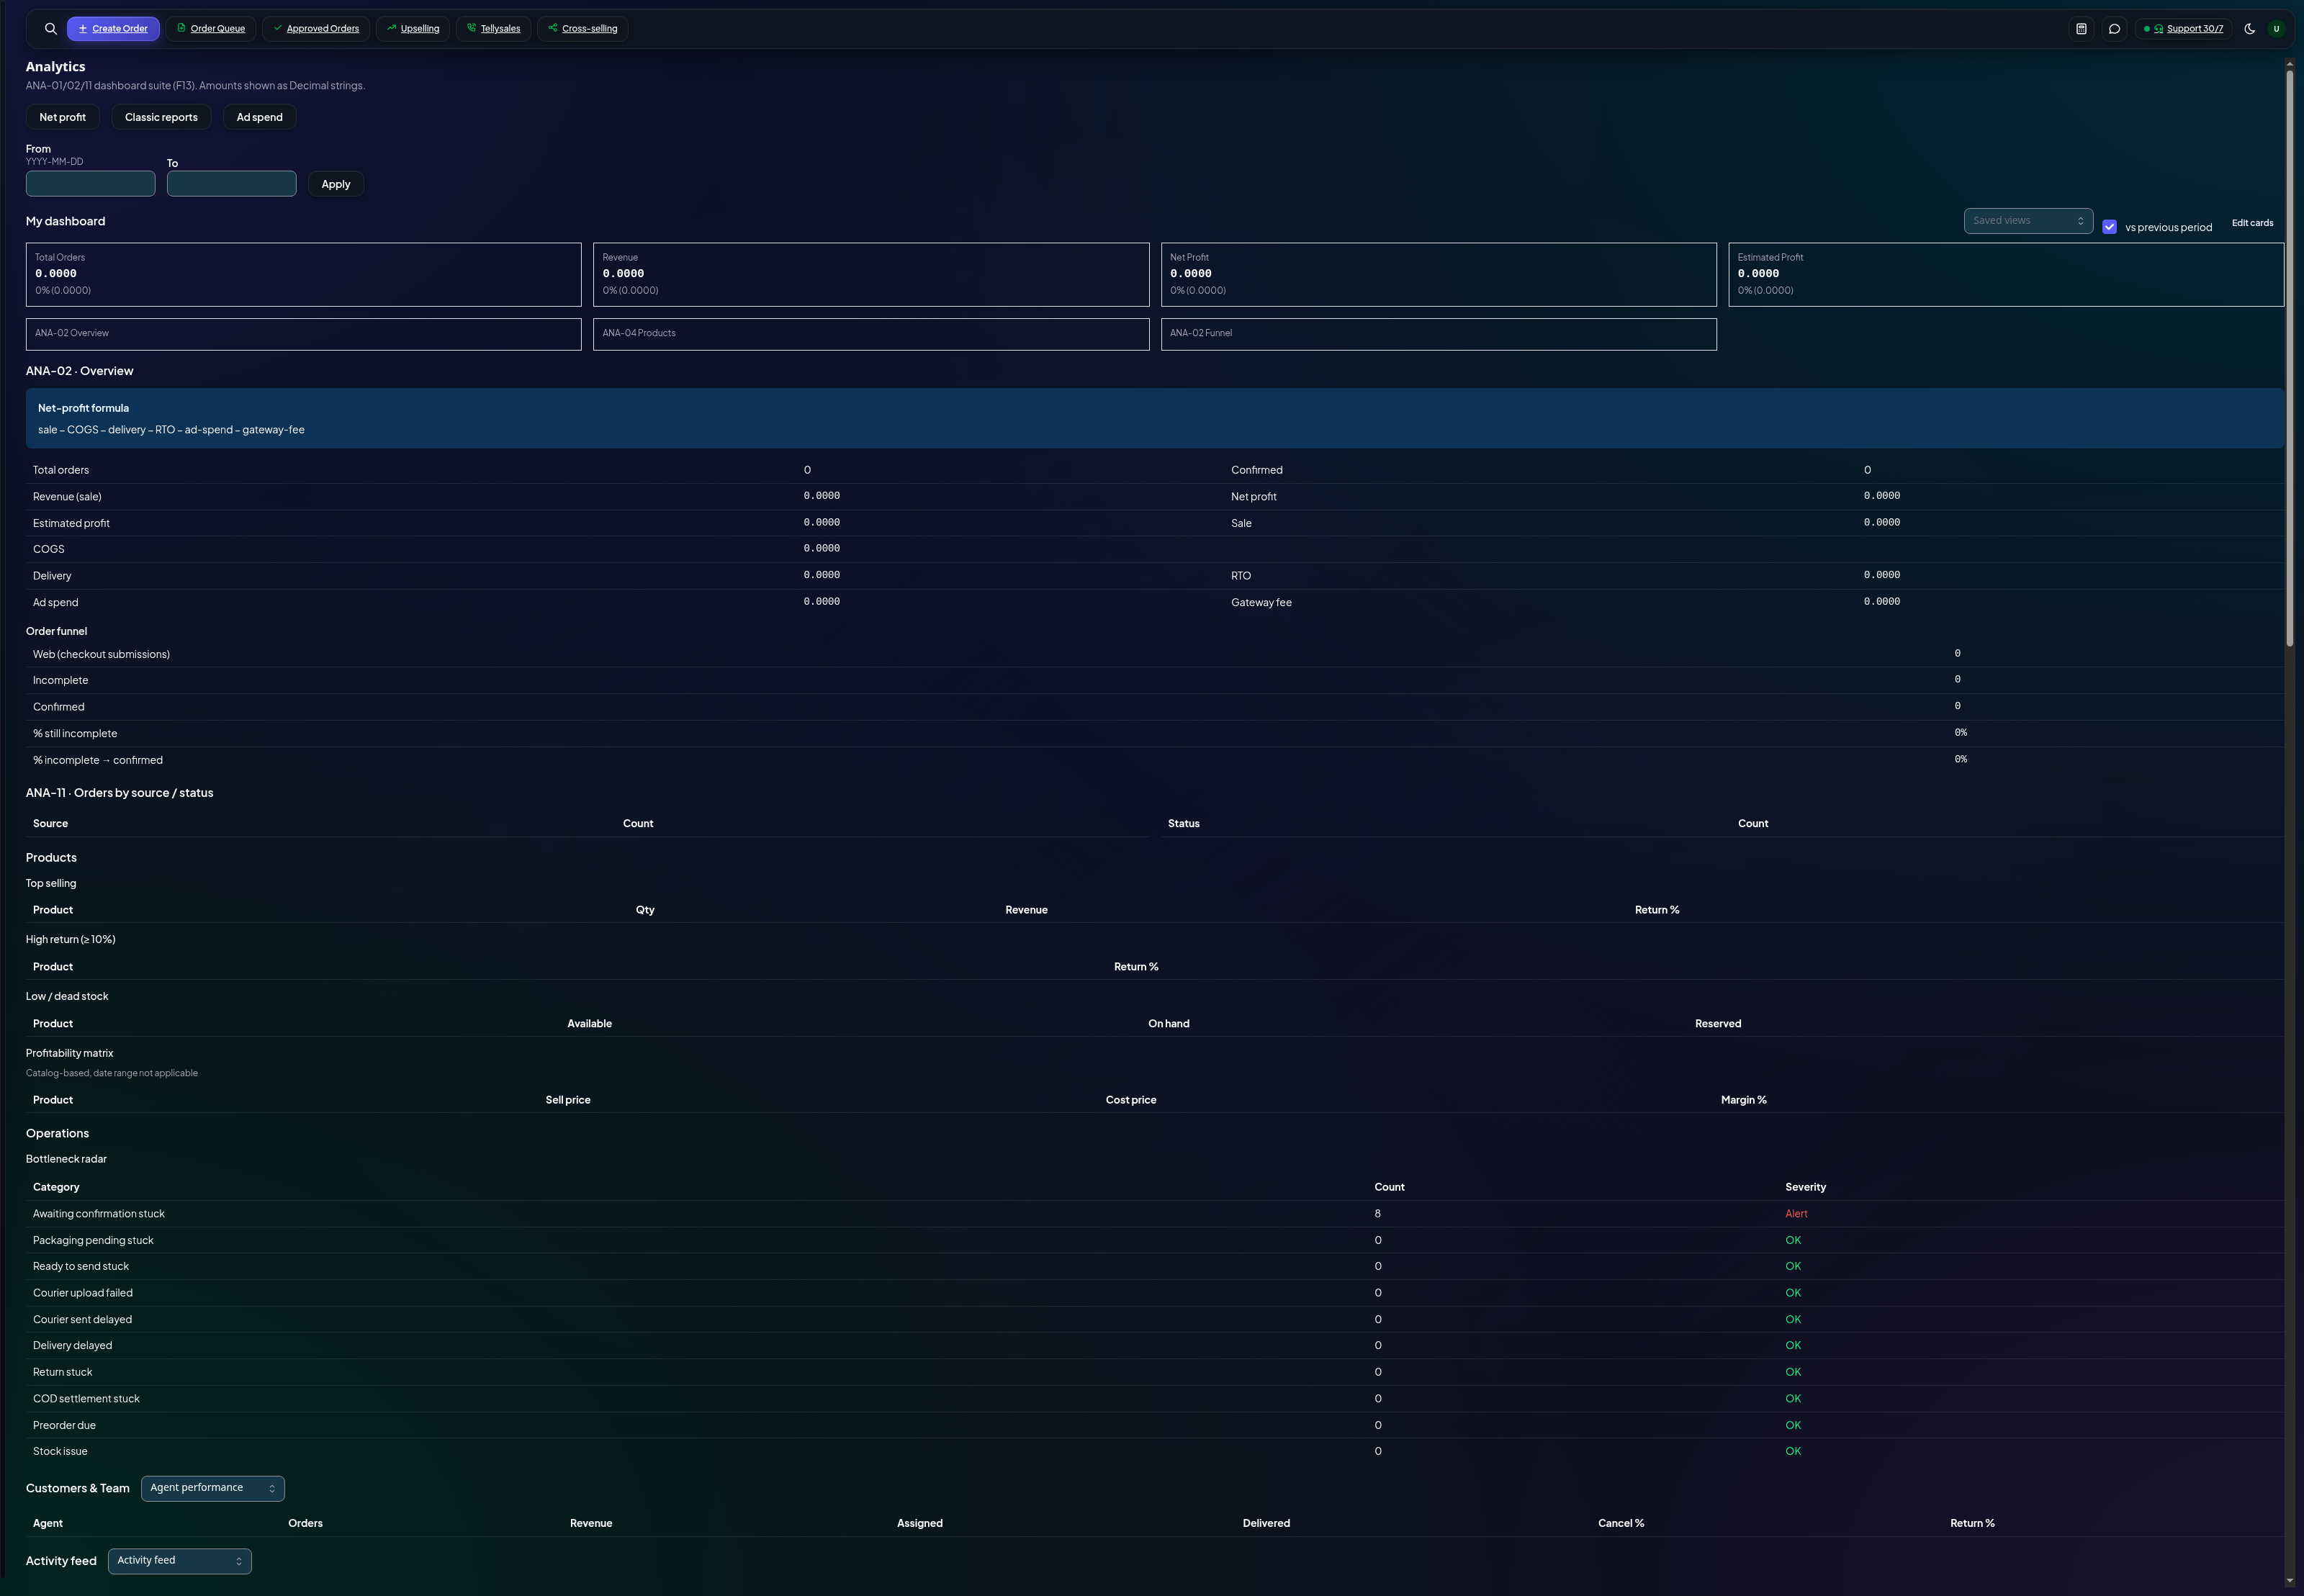The image size is (2304, 1596).
Task: Open the Saved views dropdown
Action: coord(2028,221)
